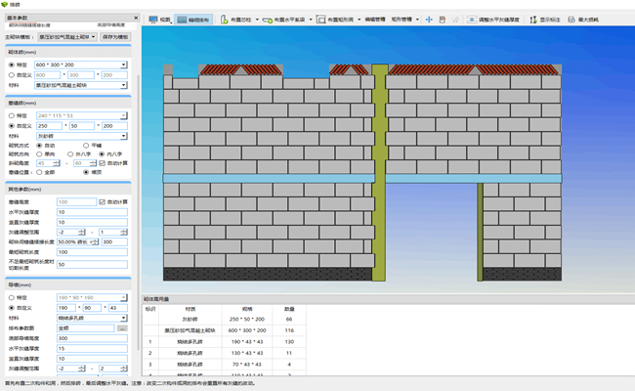Open the 墙楞管理 menu
The width and height of the screenshot is (635, 391).
376,20
